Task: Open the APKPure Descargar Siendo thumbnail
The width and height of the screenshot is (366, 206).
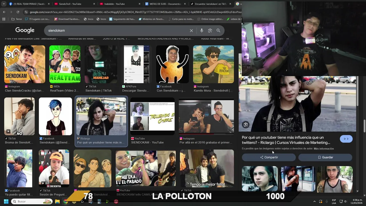Action: pos(136,64)
